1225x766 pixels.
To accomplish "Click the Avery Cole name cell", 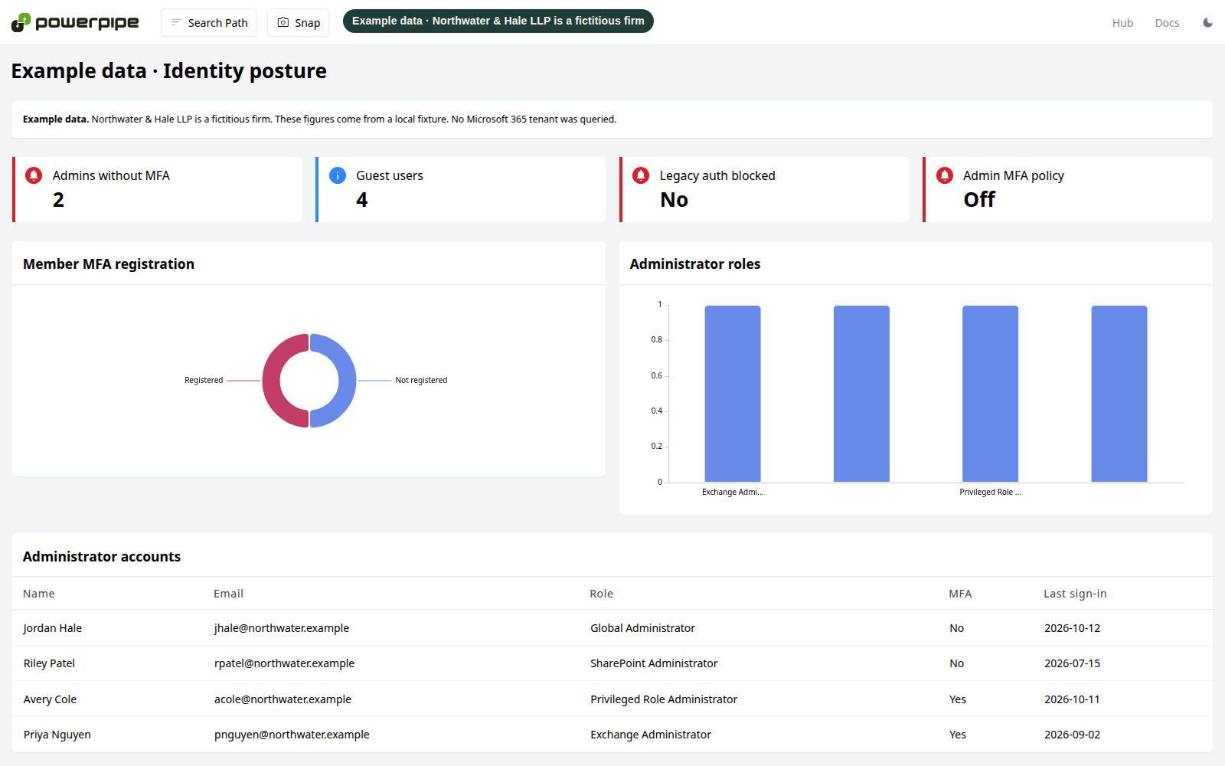I will (50, 699).
